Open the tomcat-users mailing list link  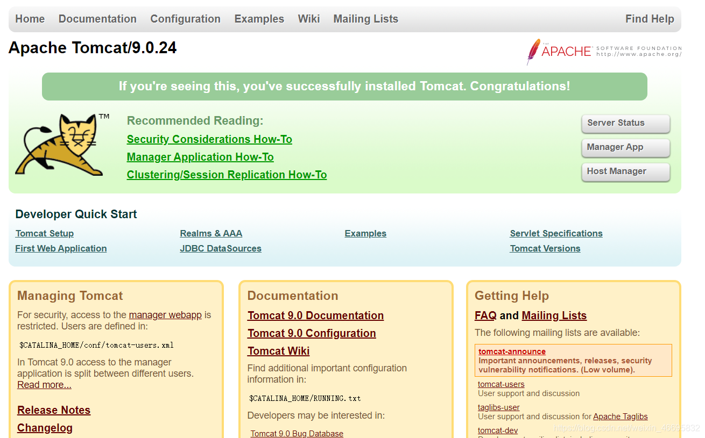click(x=501, y=384)
